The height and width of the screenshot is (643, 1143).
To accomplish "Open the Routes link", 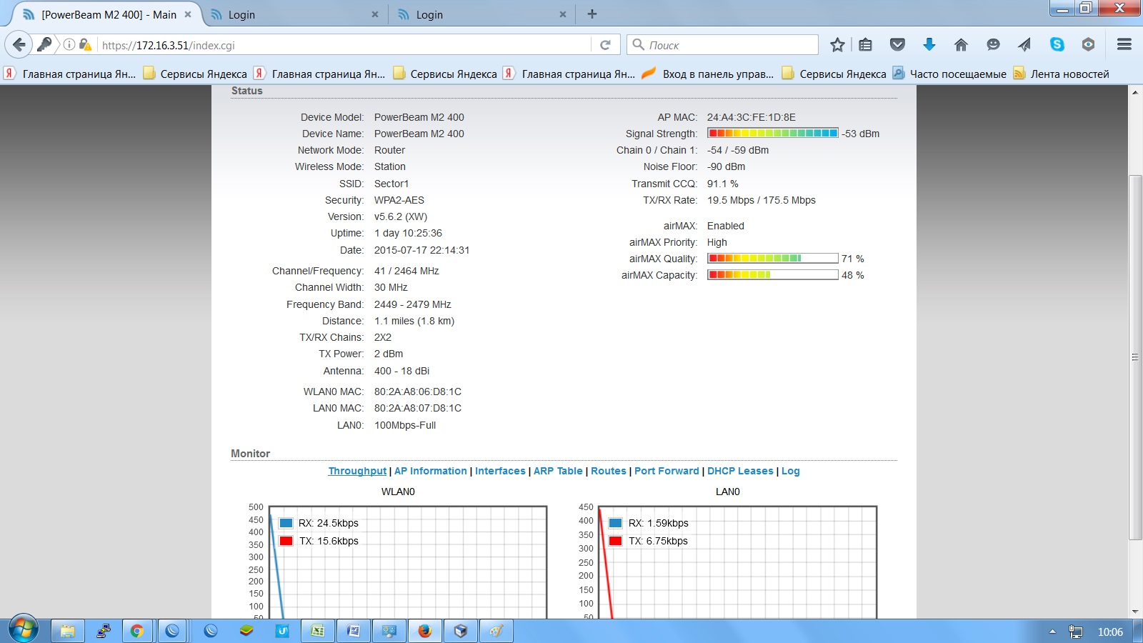I will [x=609, y=471].
